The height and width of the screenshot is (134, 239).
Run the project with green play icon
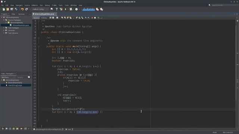tap(66, 9)
